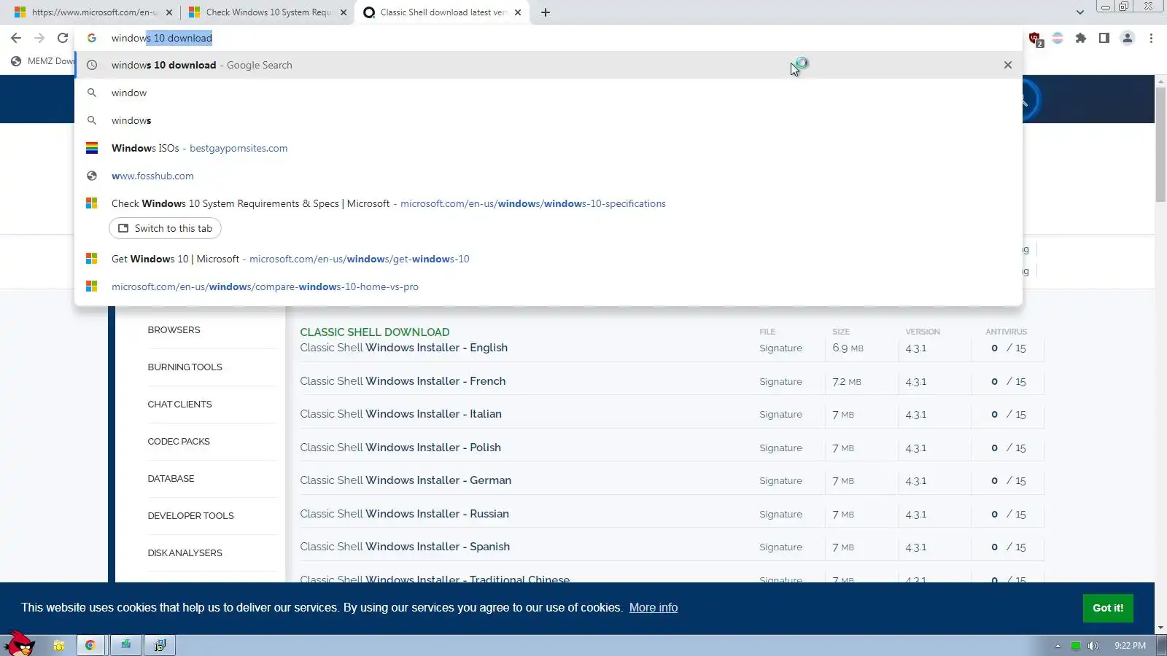Open the CHAT CLIENTS category
The image size is (1167, 656).
pos(179,405)
